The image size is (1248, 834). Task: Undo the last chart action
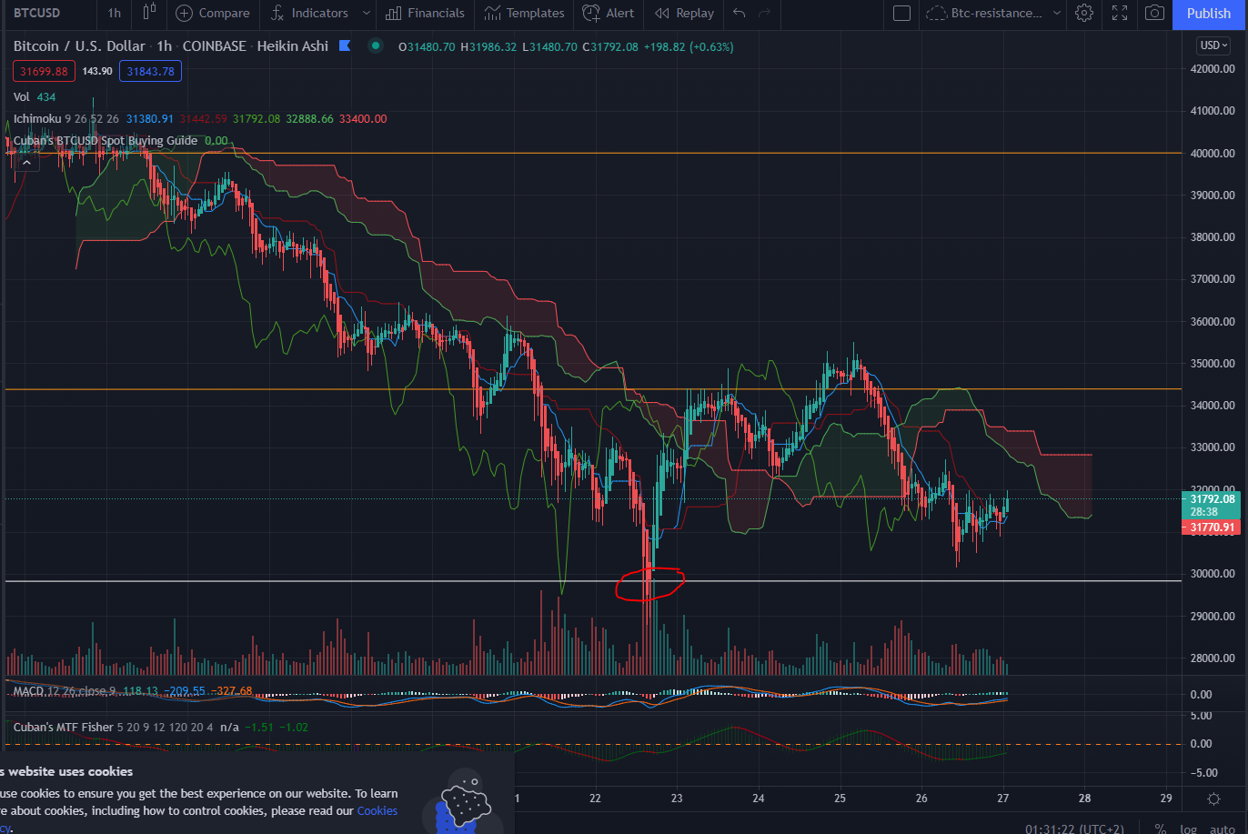click(739, 13)
